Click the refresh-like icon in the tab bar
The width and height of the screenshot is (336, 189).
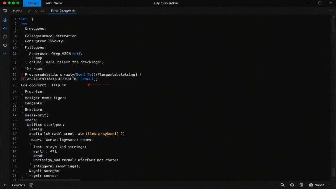point(43,11)
